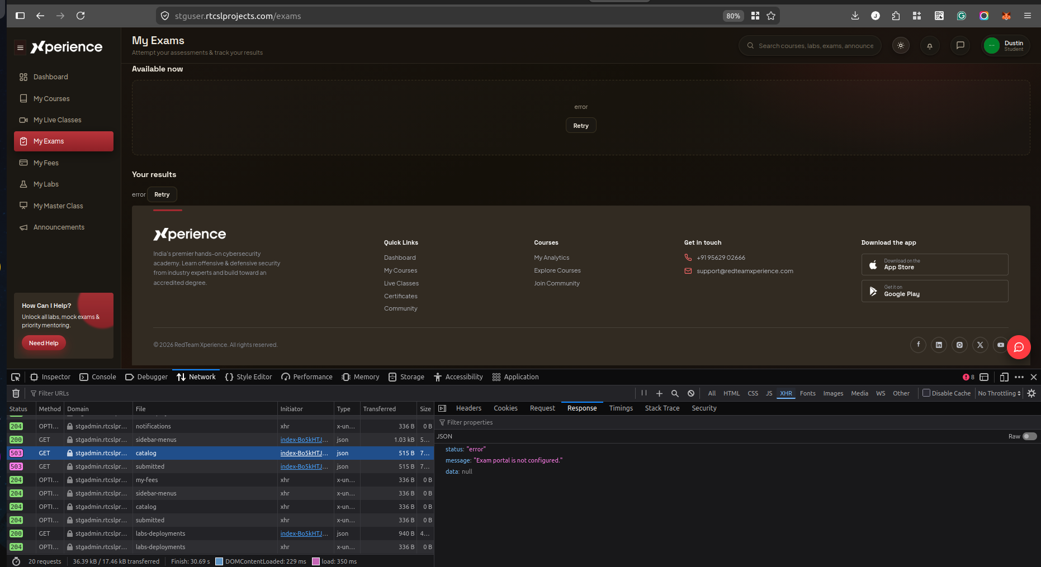
Task: Switch to the Console tab in DevTools
Action: tap(98, 377)
